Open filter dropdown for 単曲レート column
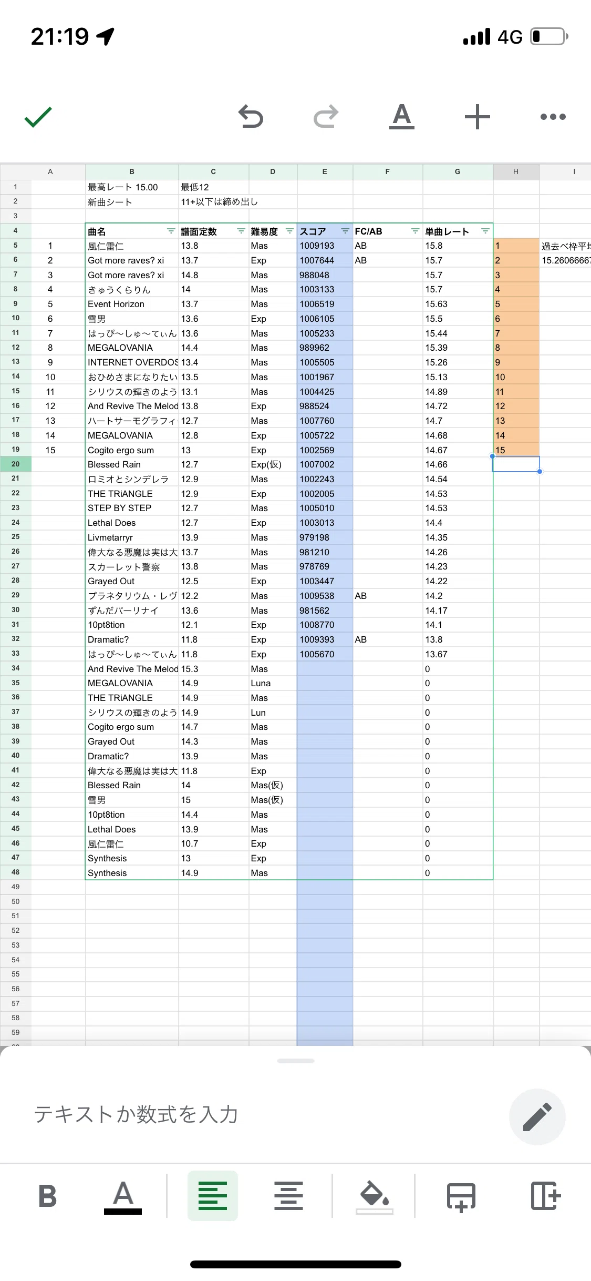The height and width of the screenshot is (1281, 591). tap(485, 231)
